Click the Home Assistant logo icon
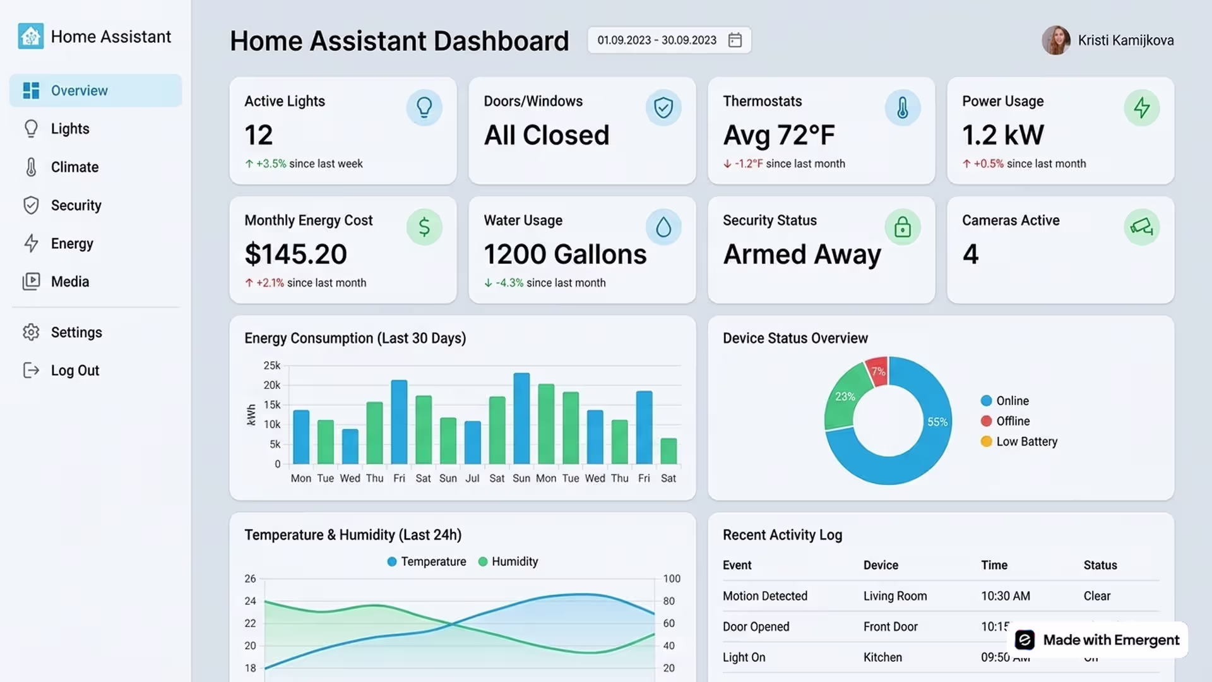Viewport: 1212px width, 682px height. [x=30, y=36]
